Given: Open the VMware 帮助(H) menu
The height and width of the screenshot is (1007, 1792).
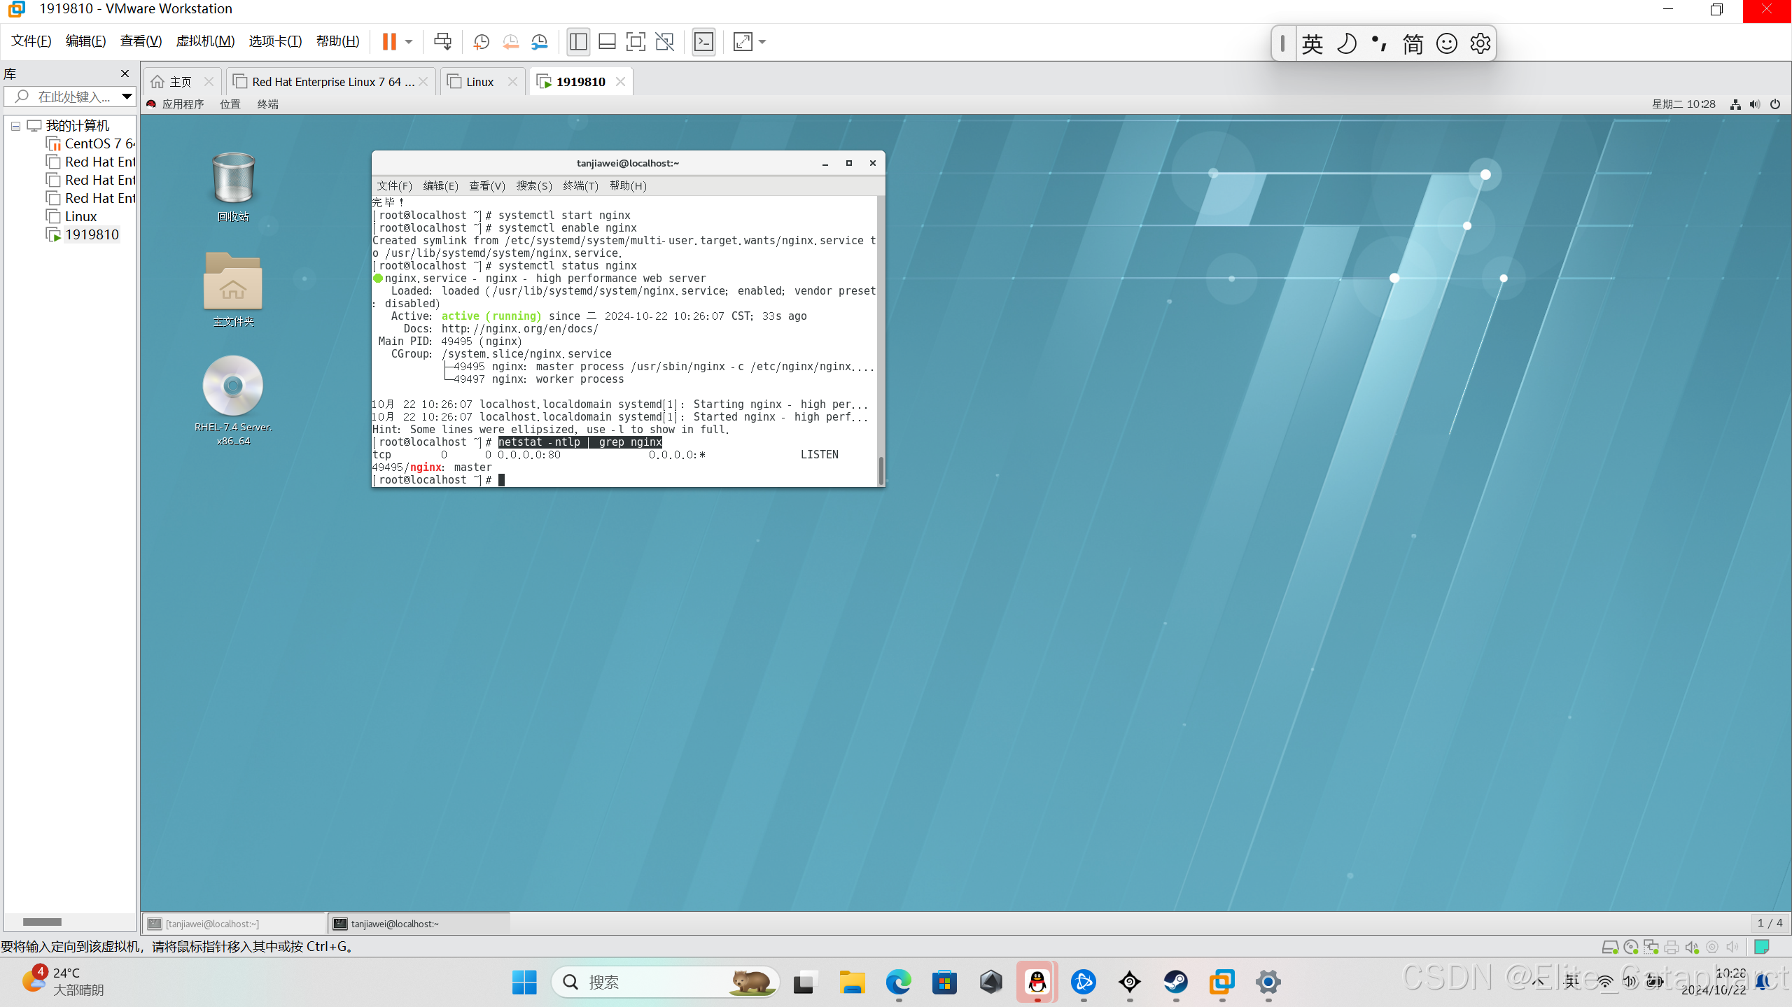Looking at the screenshot, I should coord(337,41).
